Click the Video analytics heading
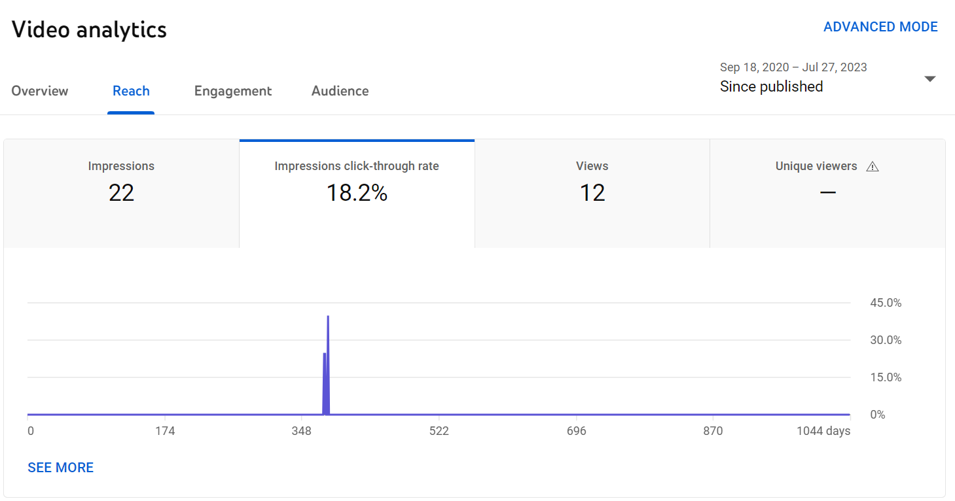This screenshot has height=501, width=955. 89,29
